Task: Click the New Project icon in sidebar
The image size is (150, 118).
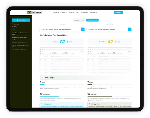Action: pos(12,24)
